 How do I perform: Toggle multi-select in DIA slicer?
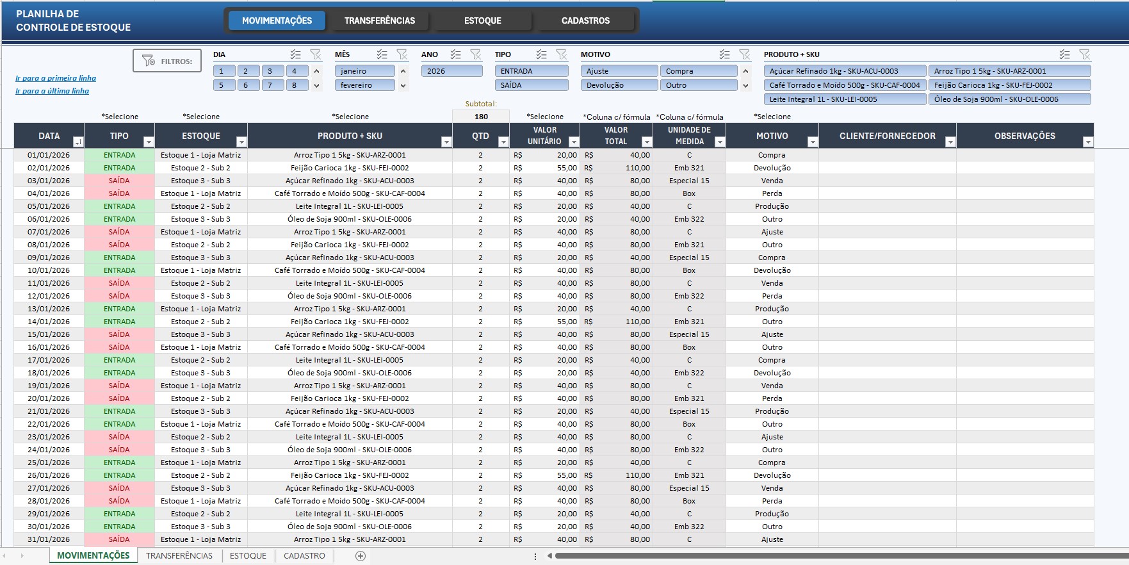coord(295,54)
